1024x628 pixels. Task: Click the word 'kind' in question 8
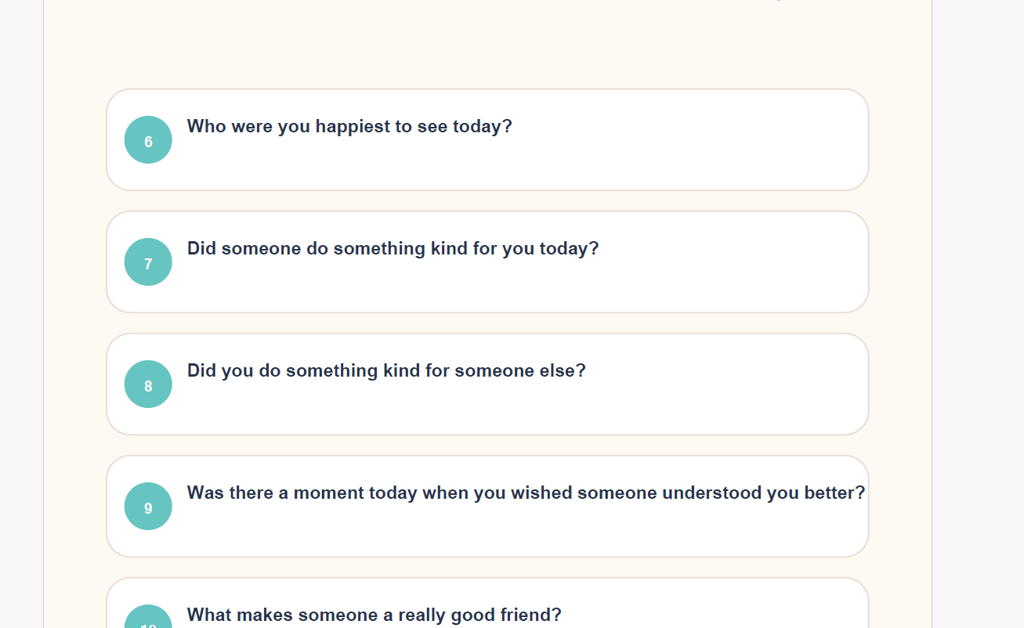[x=402, y=371]
